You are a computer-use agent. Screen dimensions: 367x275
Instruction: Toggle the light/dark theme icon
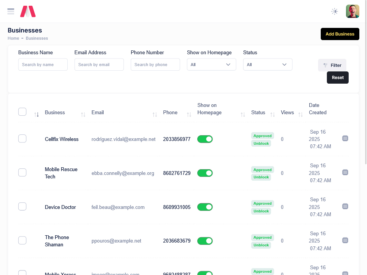pyautogui.click(x=335, y=11)
